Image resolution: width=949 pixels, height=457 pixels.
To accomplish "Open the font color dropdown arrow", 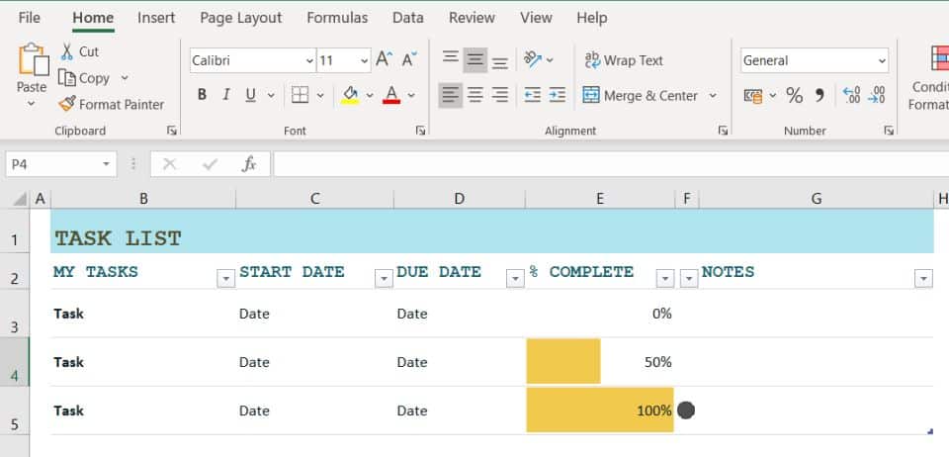I will point(411,96).
